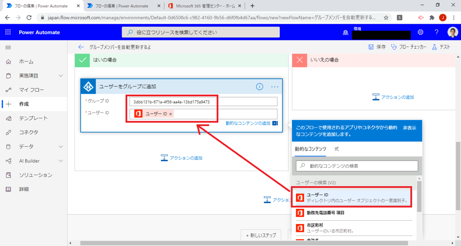Select 勤務先電話番号 項目 dynamic content
The height and width of the screenshot is (246, 461).
354,213
